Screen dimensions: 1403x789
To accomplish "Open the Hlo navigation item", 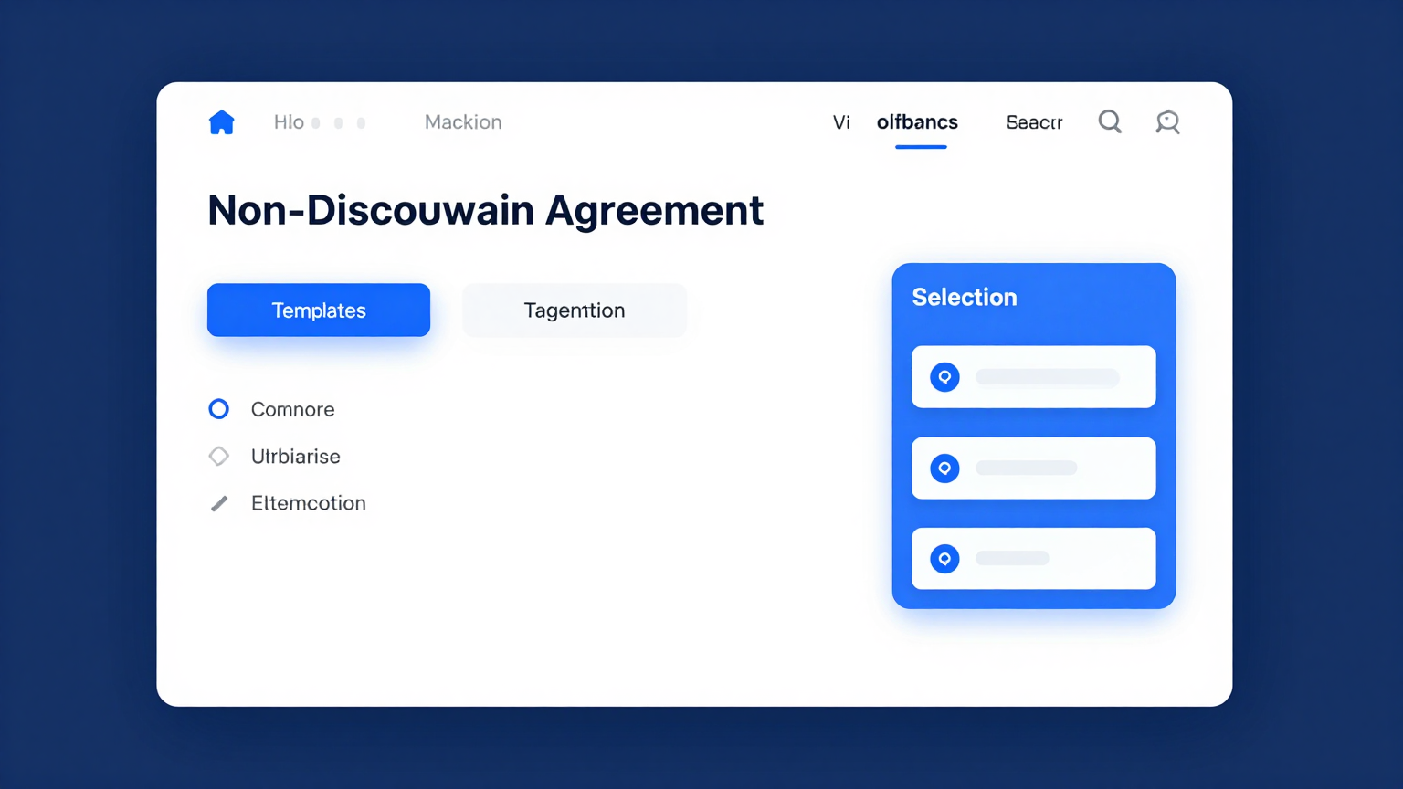I will click(x=289, y=122).
